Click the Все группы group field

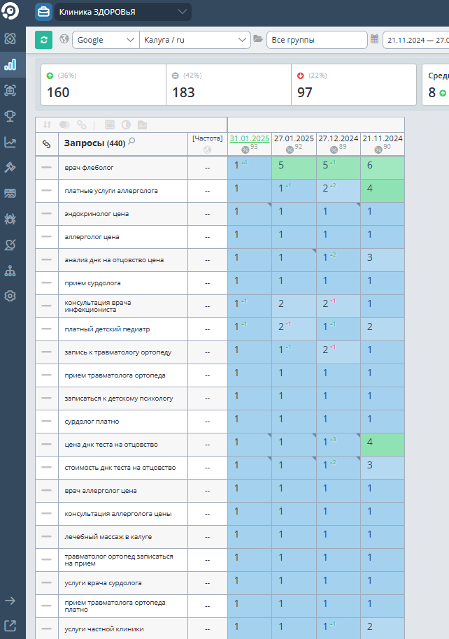pyautogui.click(x=316, y=40)
